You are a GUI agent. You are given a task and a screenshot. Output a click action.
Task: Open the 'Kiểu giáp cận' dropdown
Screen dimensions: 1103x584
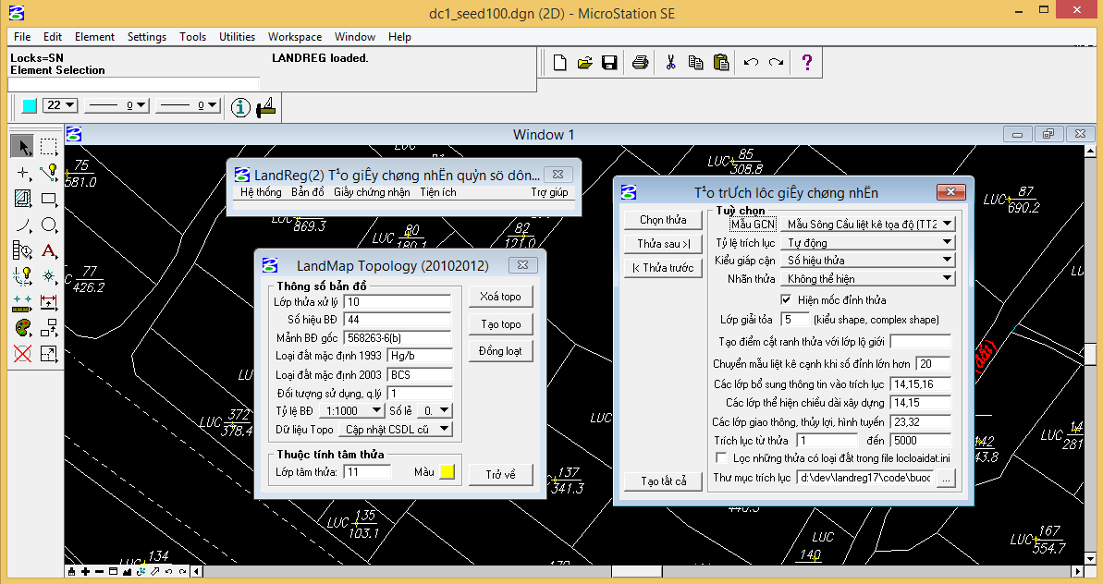pos(868,260)
